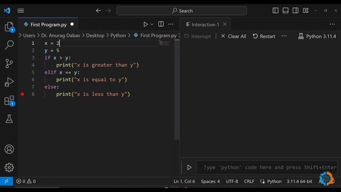
Task: Select the Python 3.11.4 kernel picker
Action: tap(317, 36)
